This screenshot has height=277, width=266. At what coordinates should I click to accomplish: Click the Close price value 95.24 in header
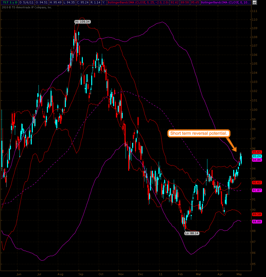pos(82,3)
